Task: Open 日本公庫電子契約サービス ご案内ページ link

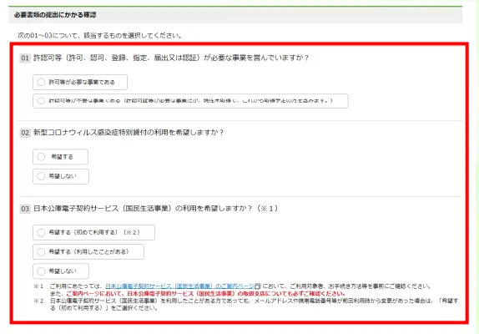Action: click(x=179, y=286)
